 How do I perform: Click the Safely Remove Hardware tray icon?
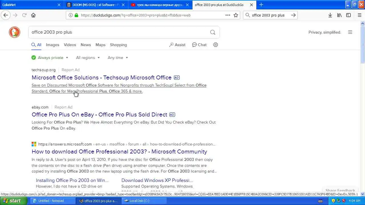(338, 201)
